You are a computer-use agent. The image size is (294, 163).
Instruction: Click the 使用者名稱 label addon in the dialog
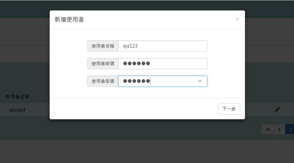103,46
